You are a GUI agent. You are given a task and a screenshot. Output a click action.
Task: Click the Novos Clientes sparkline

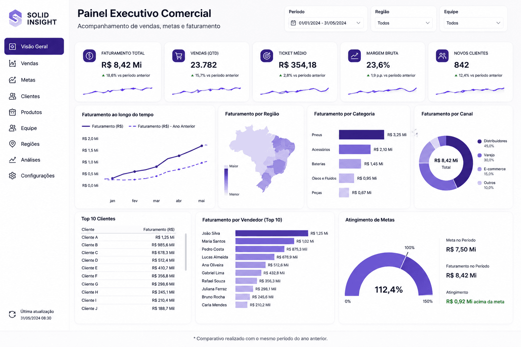tap(470, 90)
